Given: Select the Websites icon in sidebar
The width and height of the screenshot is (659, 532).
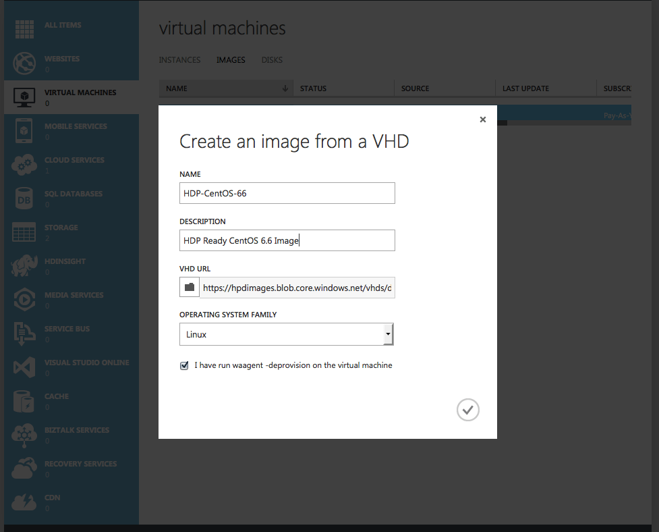Looking at the screenshot, I should coord(24,63).
